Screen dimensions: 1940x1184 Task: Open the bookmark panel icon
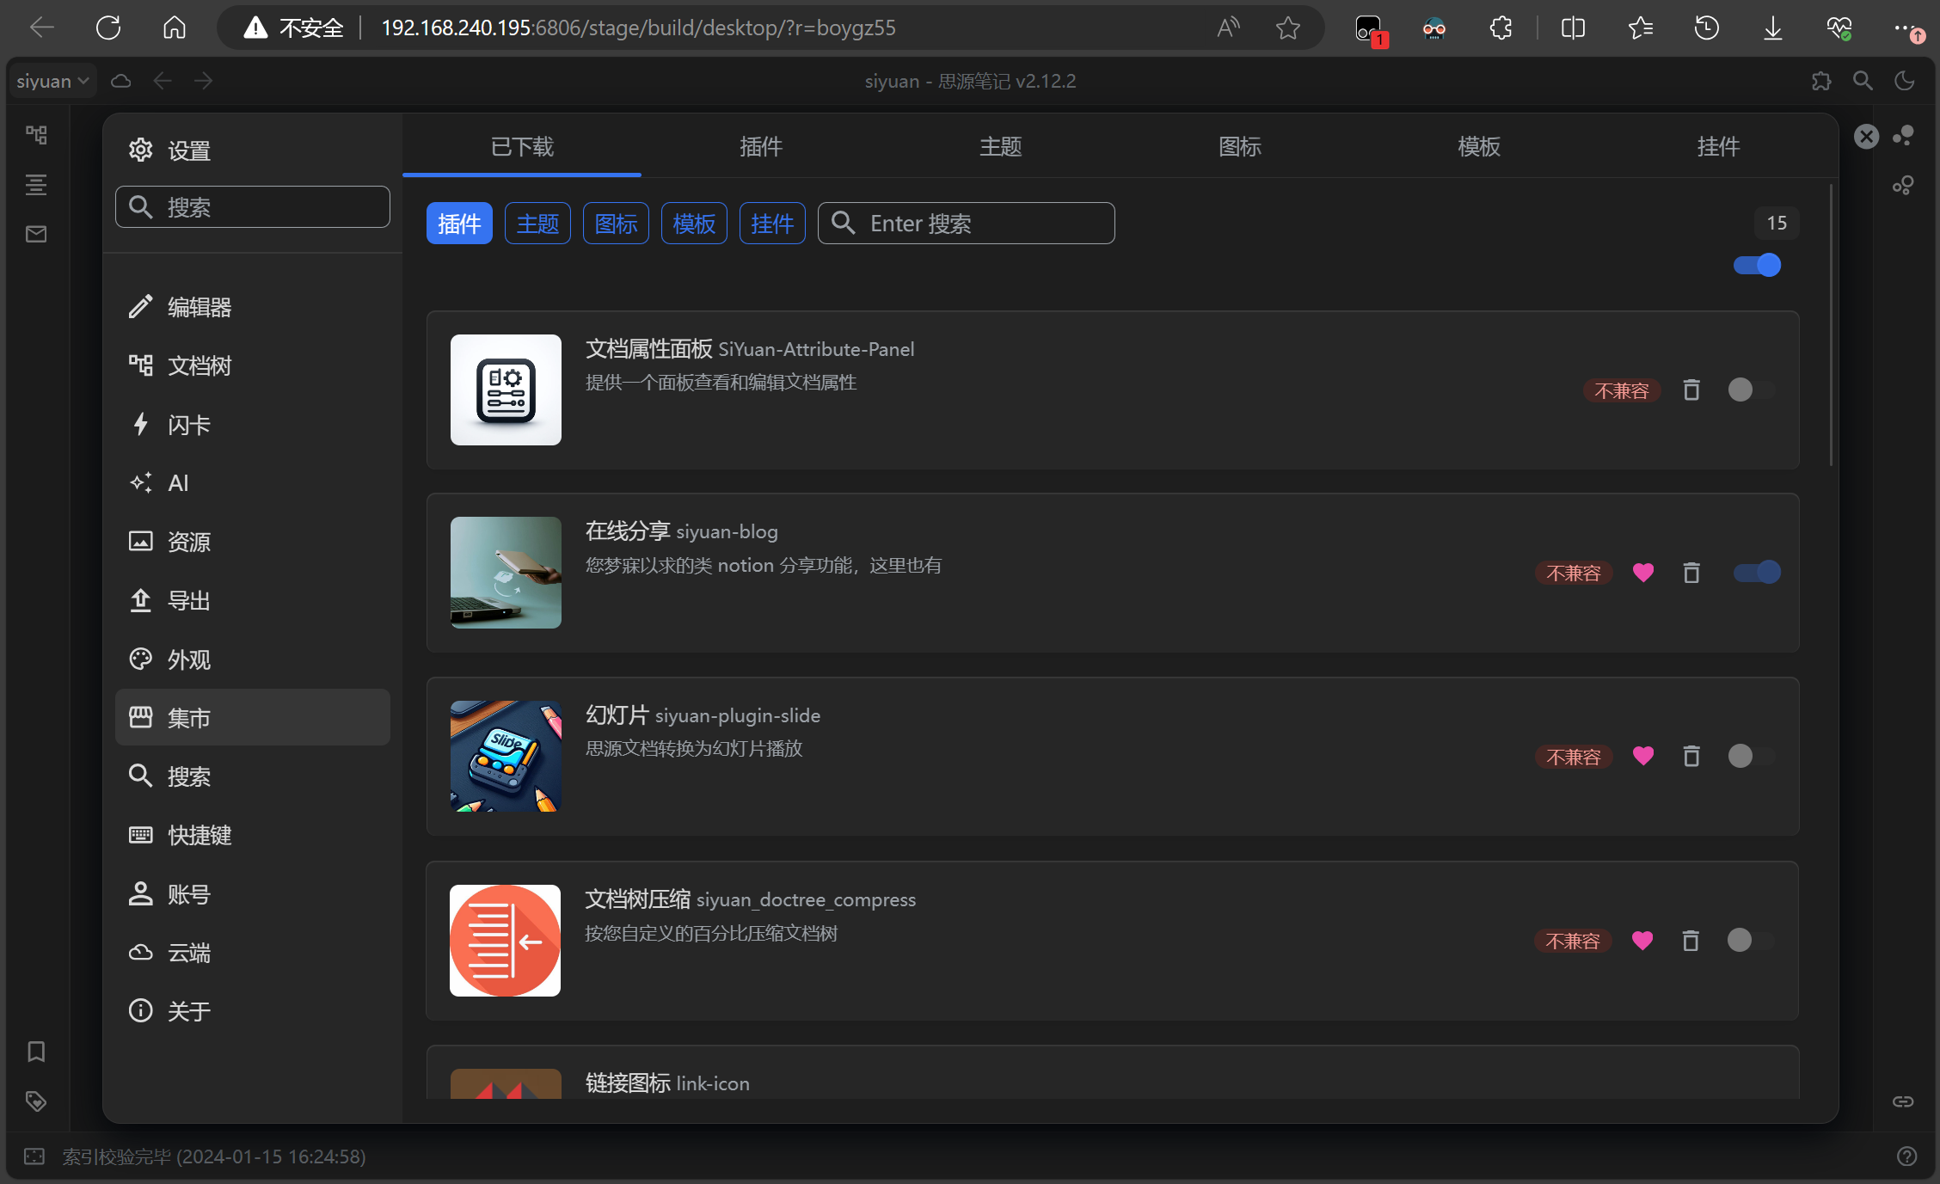coord(35,1051)
